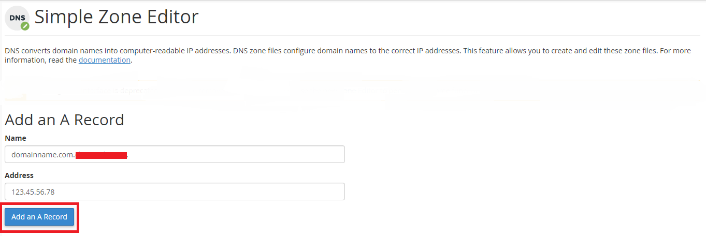Click the bold Name field label
This screenshot has height=236, width=706.
pyautogui.click(x=16, y=138)
